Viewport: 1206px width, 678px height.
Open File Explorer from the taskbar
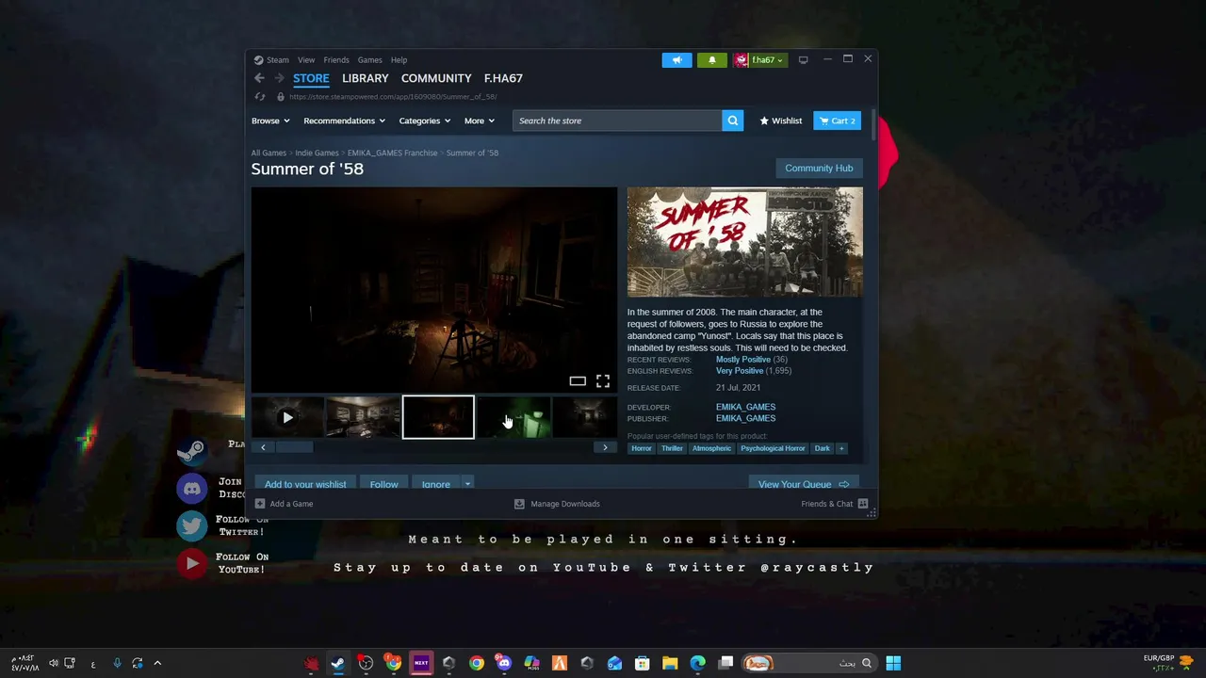coord(670,663)
